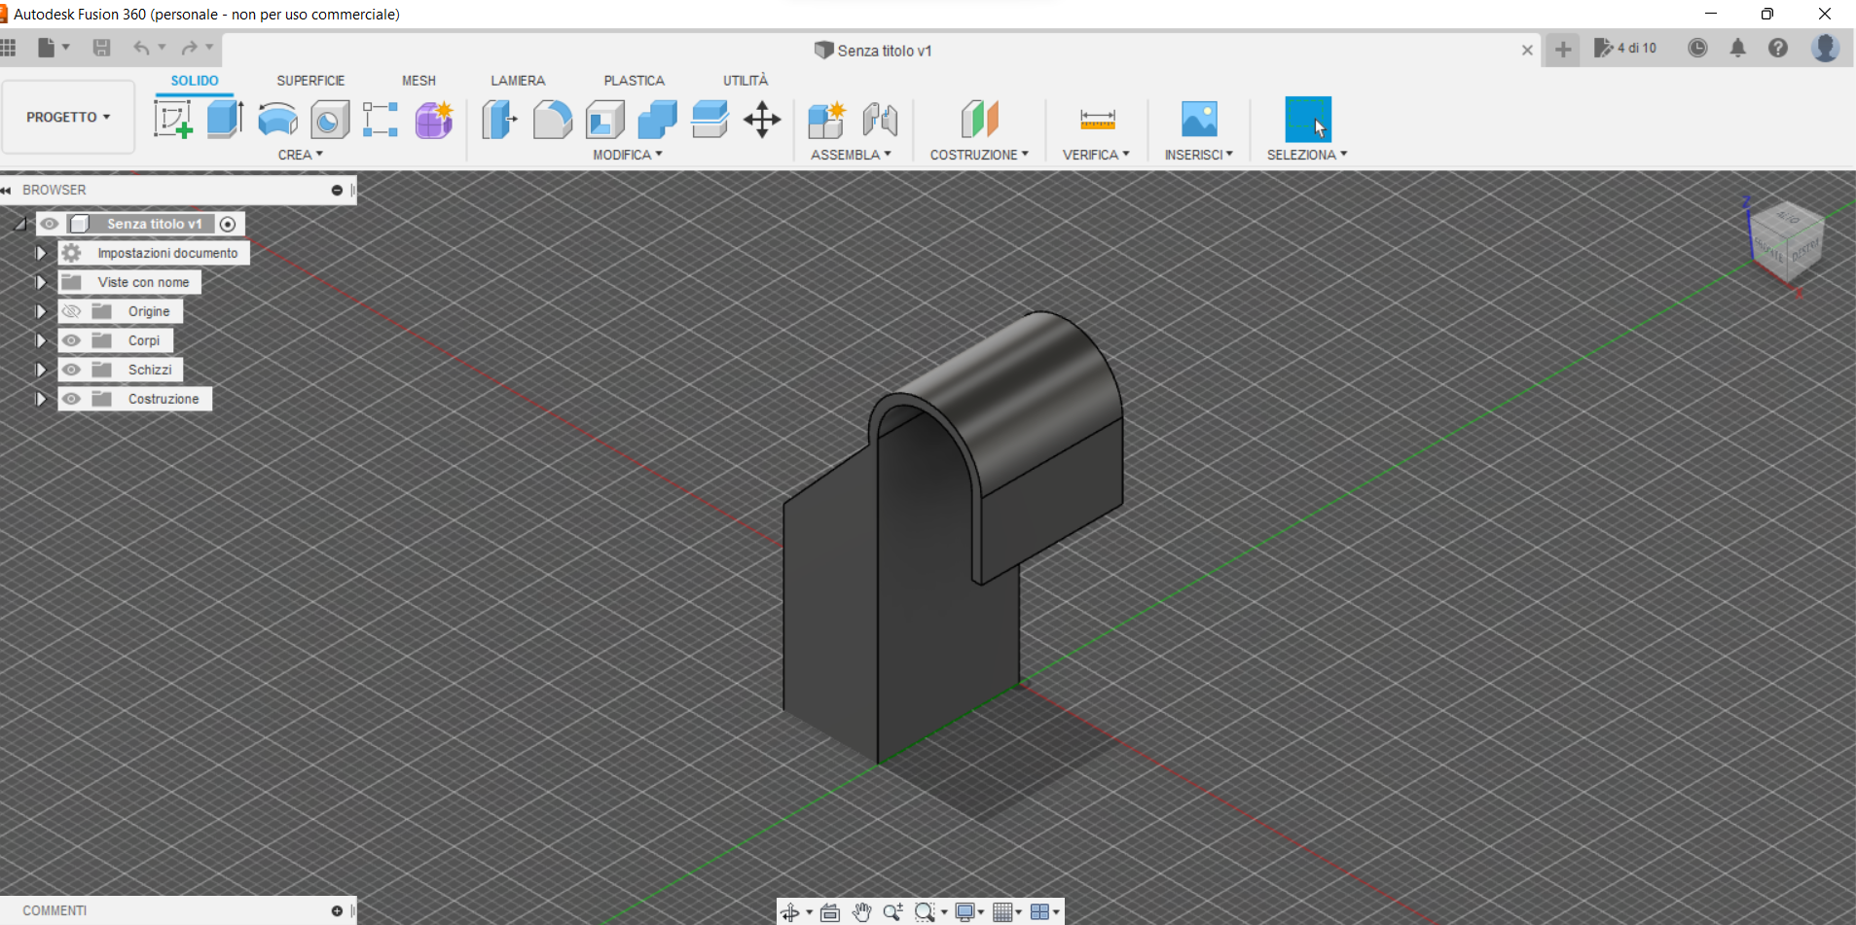Select the Revolve tool
This screenshot has height=925, width=1856.
tap(277, 120)
